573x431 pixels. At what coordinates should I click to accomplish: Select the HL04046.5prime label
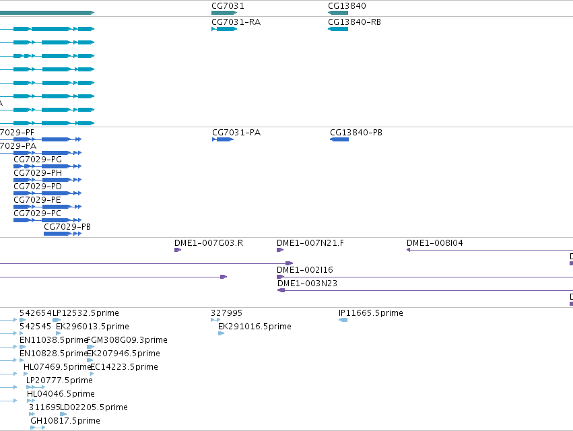pos(61,394)
